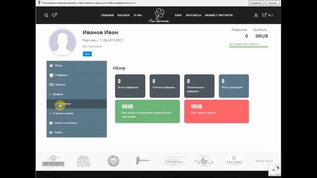Click the Платные рефералы stat card
Screen dimensions: 317x178
pos(164,86)
